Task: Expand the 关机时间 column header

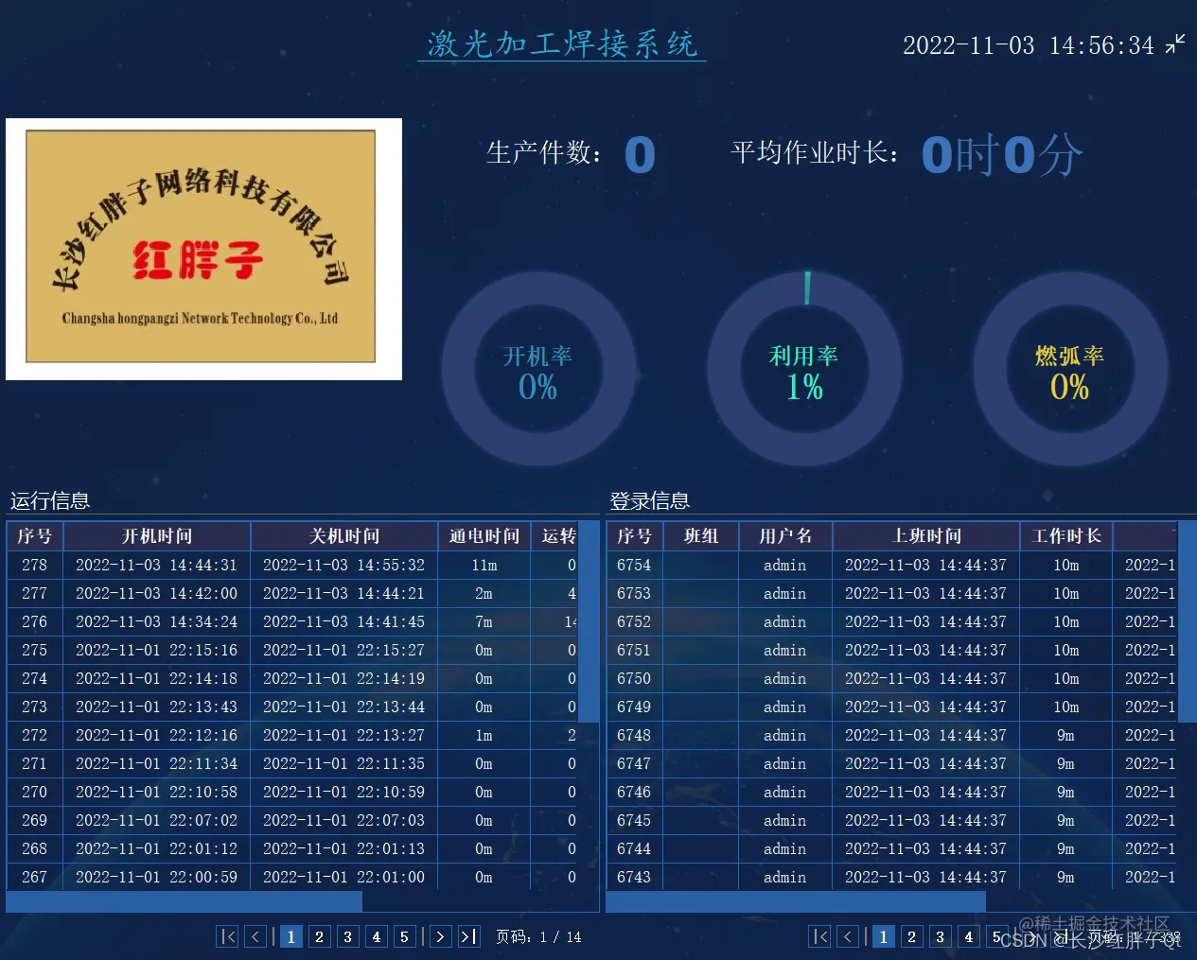Action: pyautogui.click(x=345, y=535)
